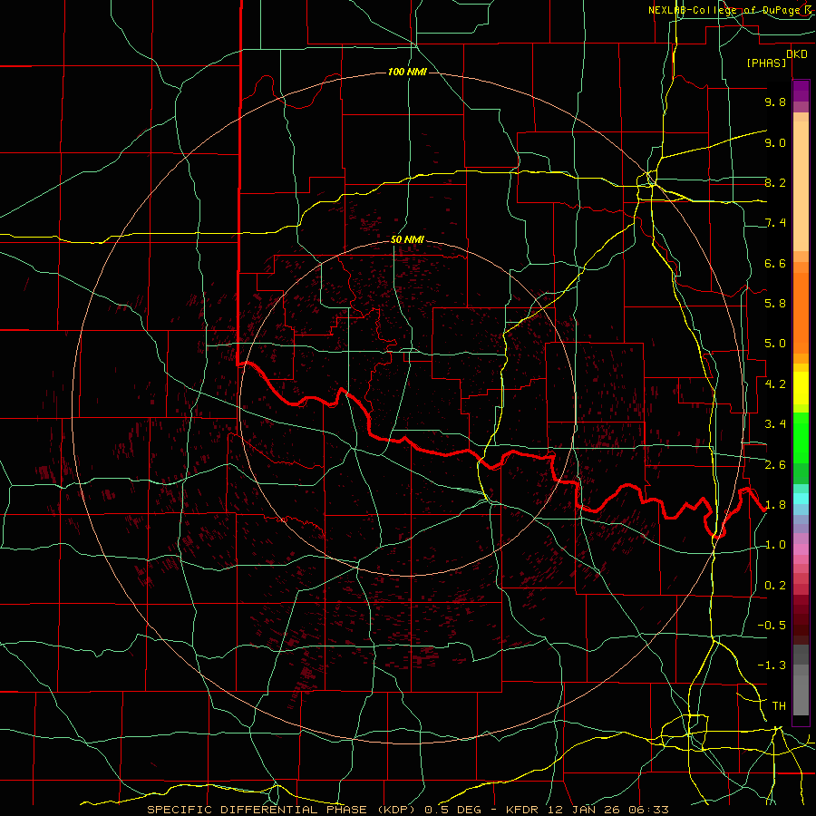This screenshot has width=816, height=816.
Task: Select the -1.3 legend value
Action: (772, 665)
